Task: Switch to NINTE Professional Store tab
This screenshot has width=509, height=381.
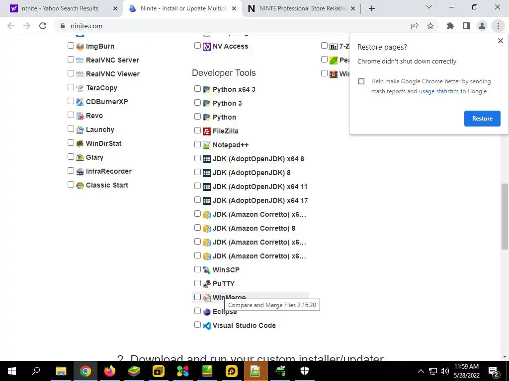Action: pyautogui.click(x=303, y=8)
